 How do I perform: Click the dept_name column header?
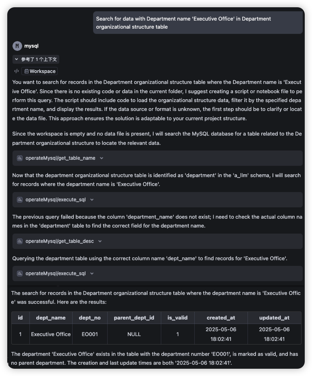pyautogui.click(x=51, y=318)
